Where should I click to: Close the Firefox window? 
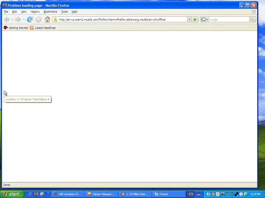(x=254, y=5)
